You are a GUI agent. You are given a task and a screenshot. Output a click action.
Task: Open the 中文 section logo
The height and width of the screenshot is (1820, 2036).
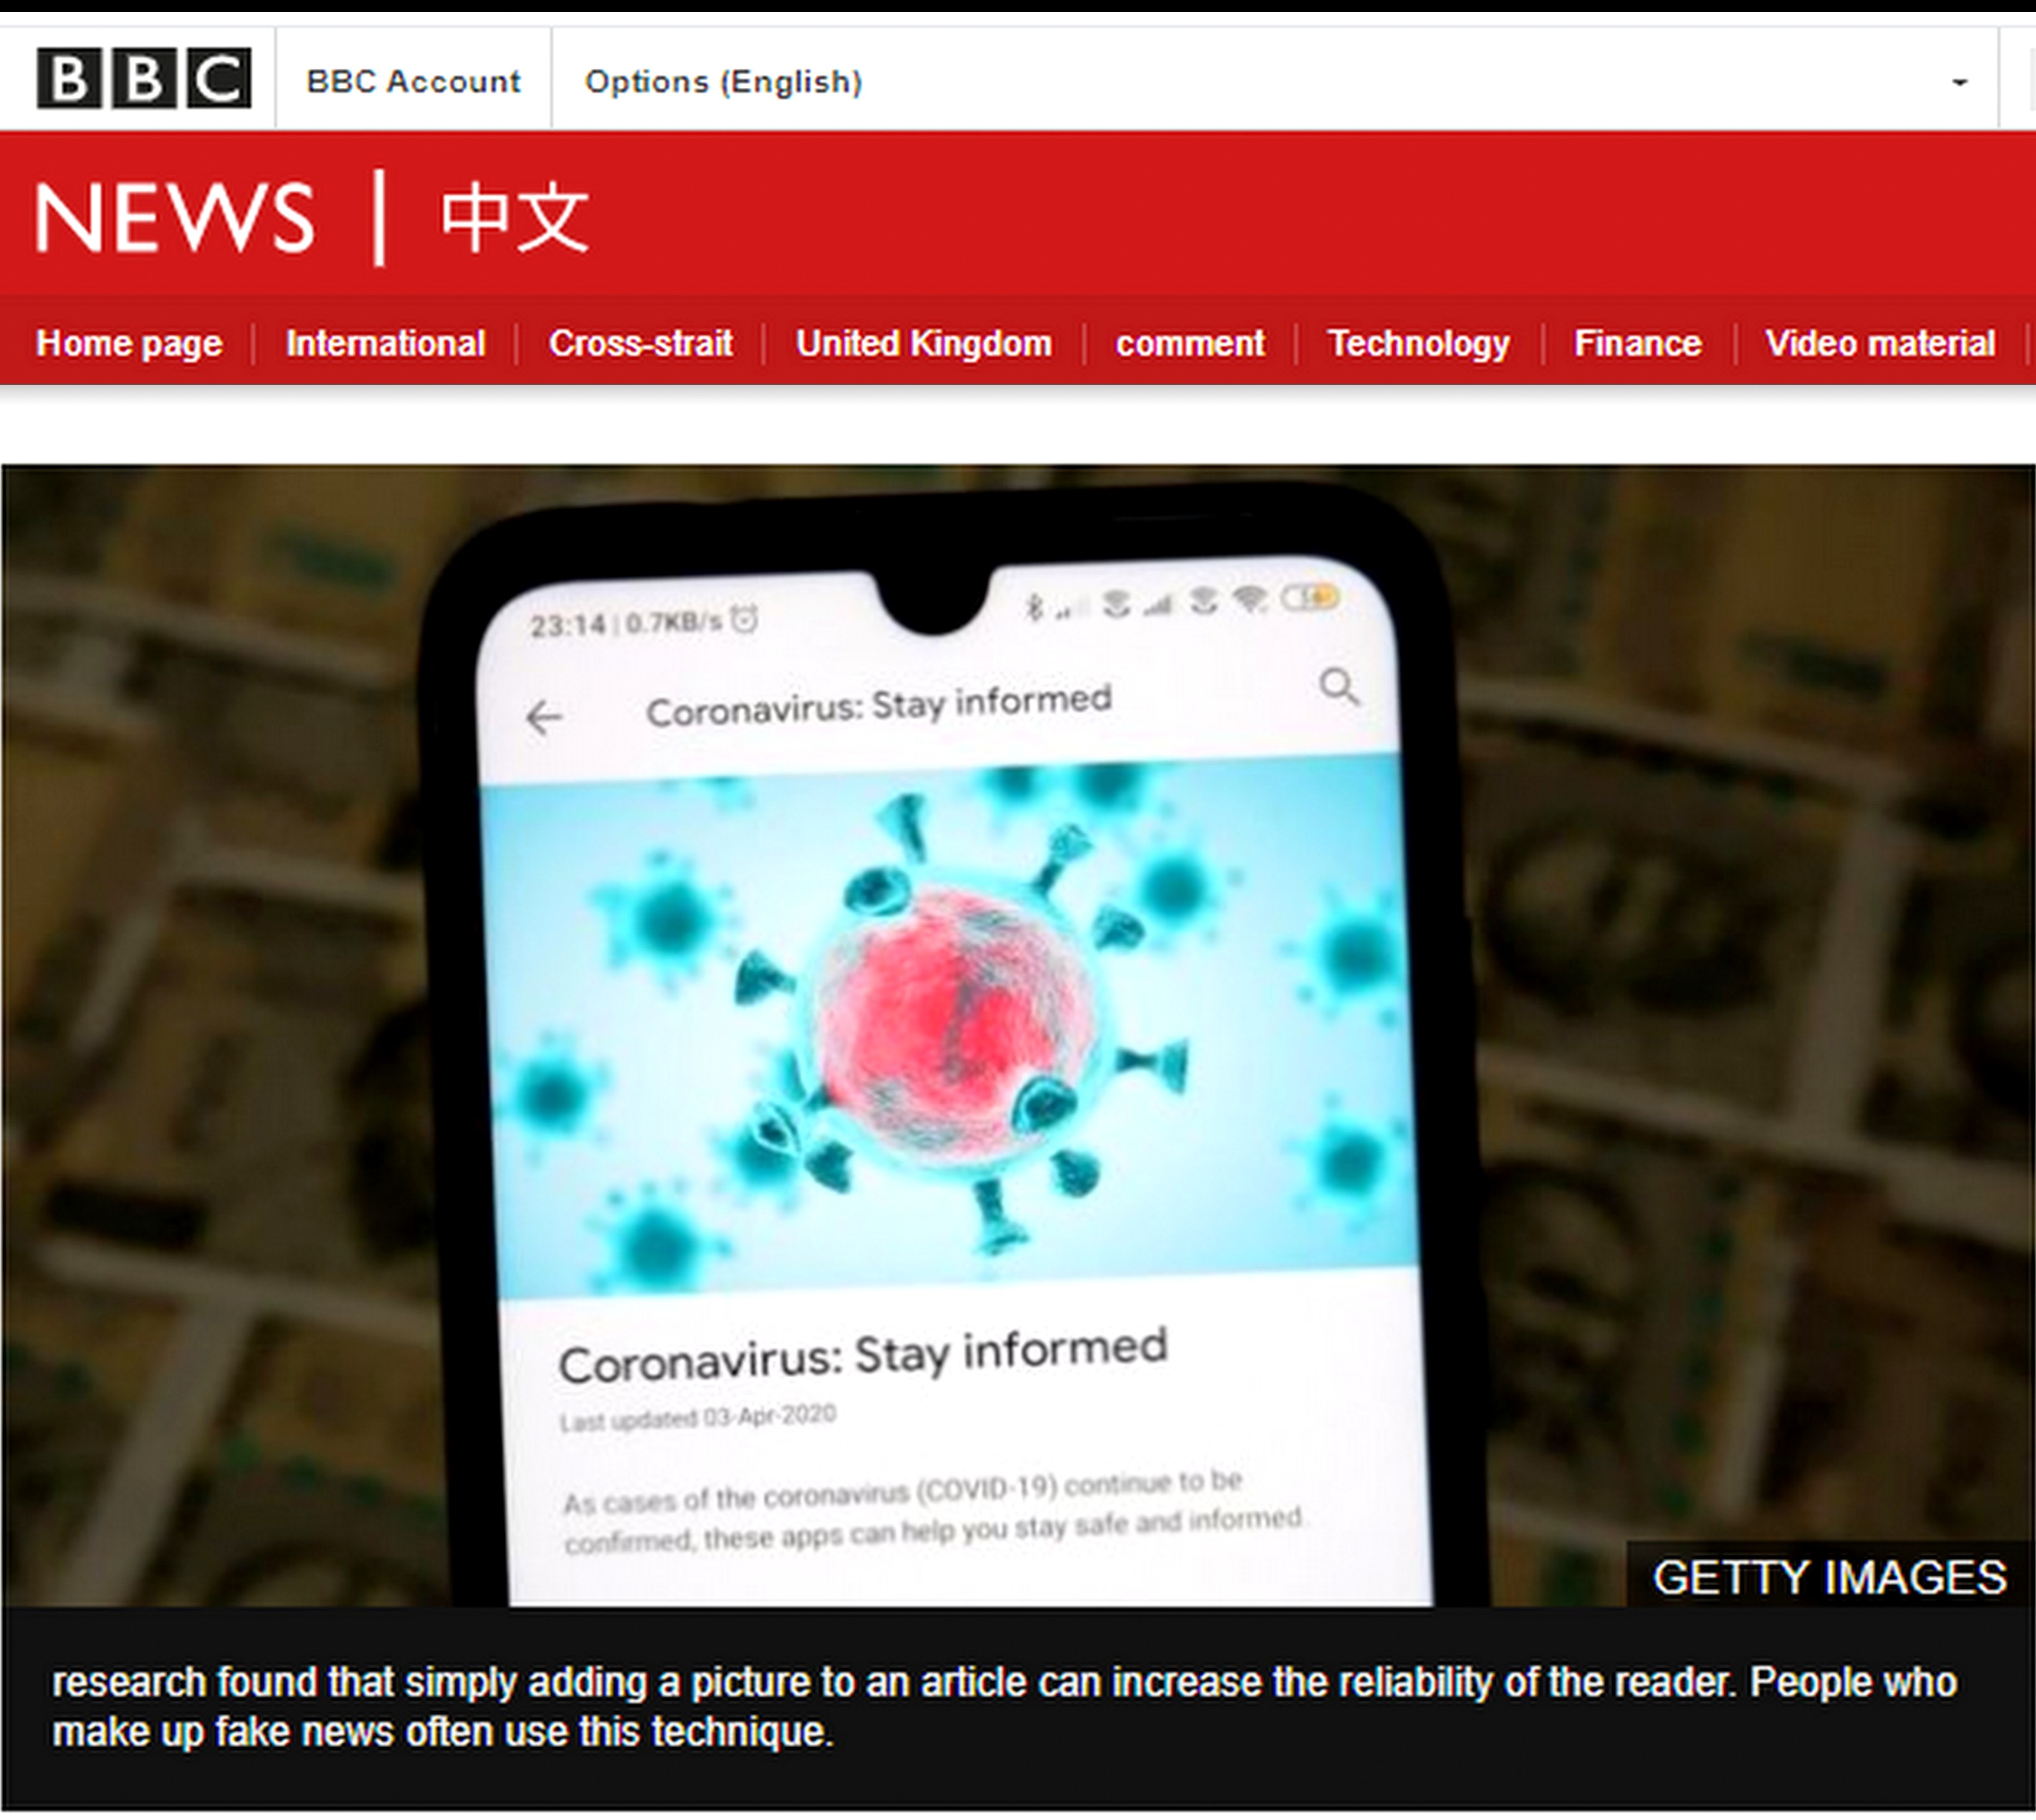coord(515,217)
